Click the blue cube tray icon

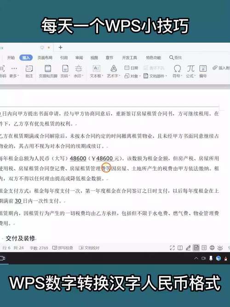point(218,259)
